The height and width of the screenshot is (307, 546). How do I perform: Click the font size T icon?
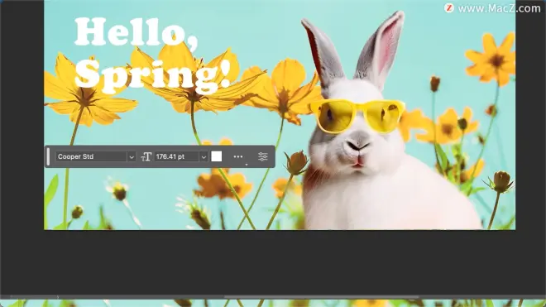pos(146,157)
